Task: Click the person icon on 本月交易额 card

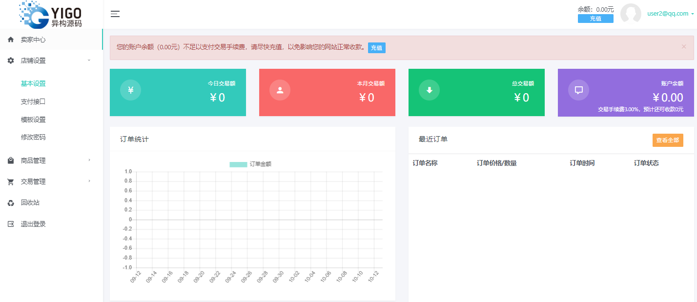Action: 280,90
